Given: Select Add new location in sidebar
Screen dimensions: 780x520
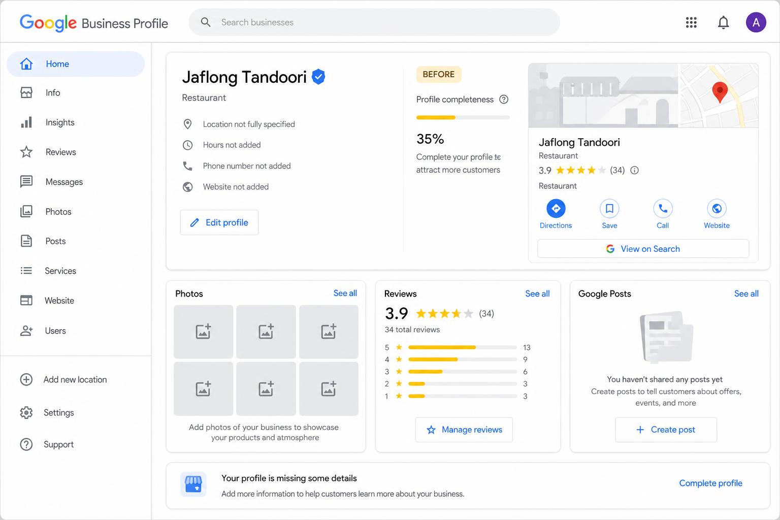Looking at the screenshot, I should pos(76,379).
